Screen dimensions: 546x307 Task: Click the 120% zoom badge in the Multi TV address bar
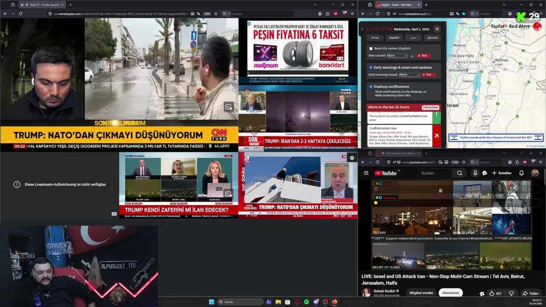pyautogui.click(x=207, y=14)
